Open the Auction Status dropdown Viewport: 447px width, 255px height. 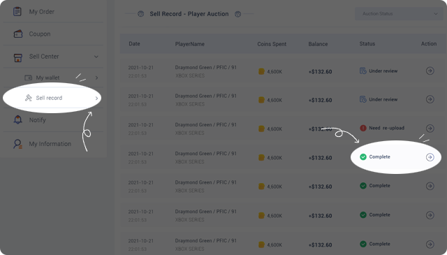398,14
